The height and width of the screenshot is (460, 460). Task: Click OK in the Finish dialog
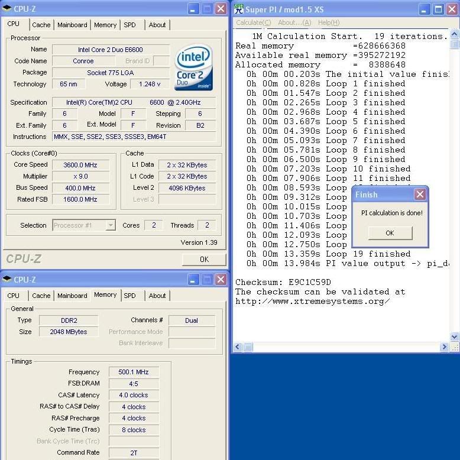[390, 233]
